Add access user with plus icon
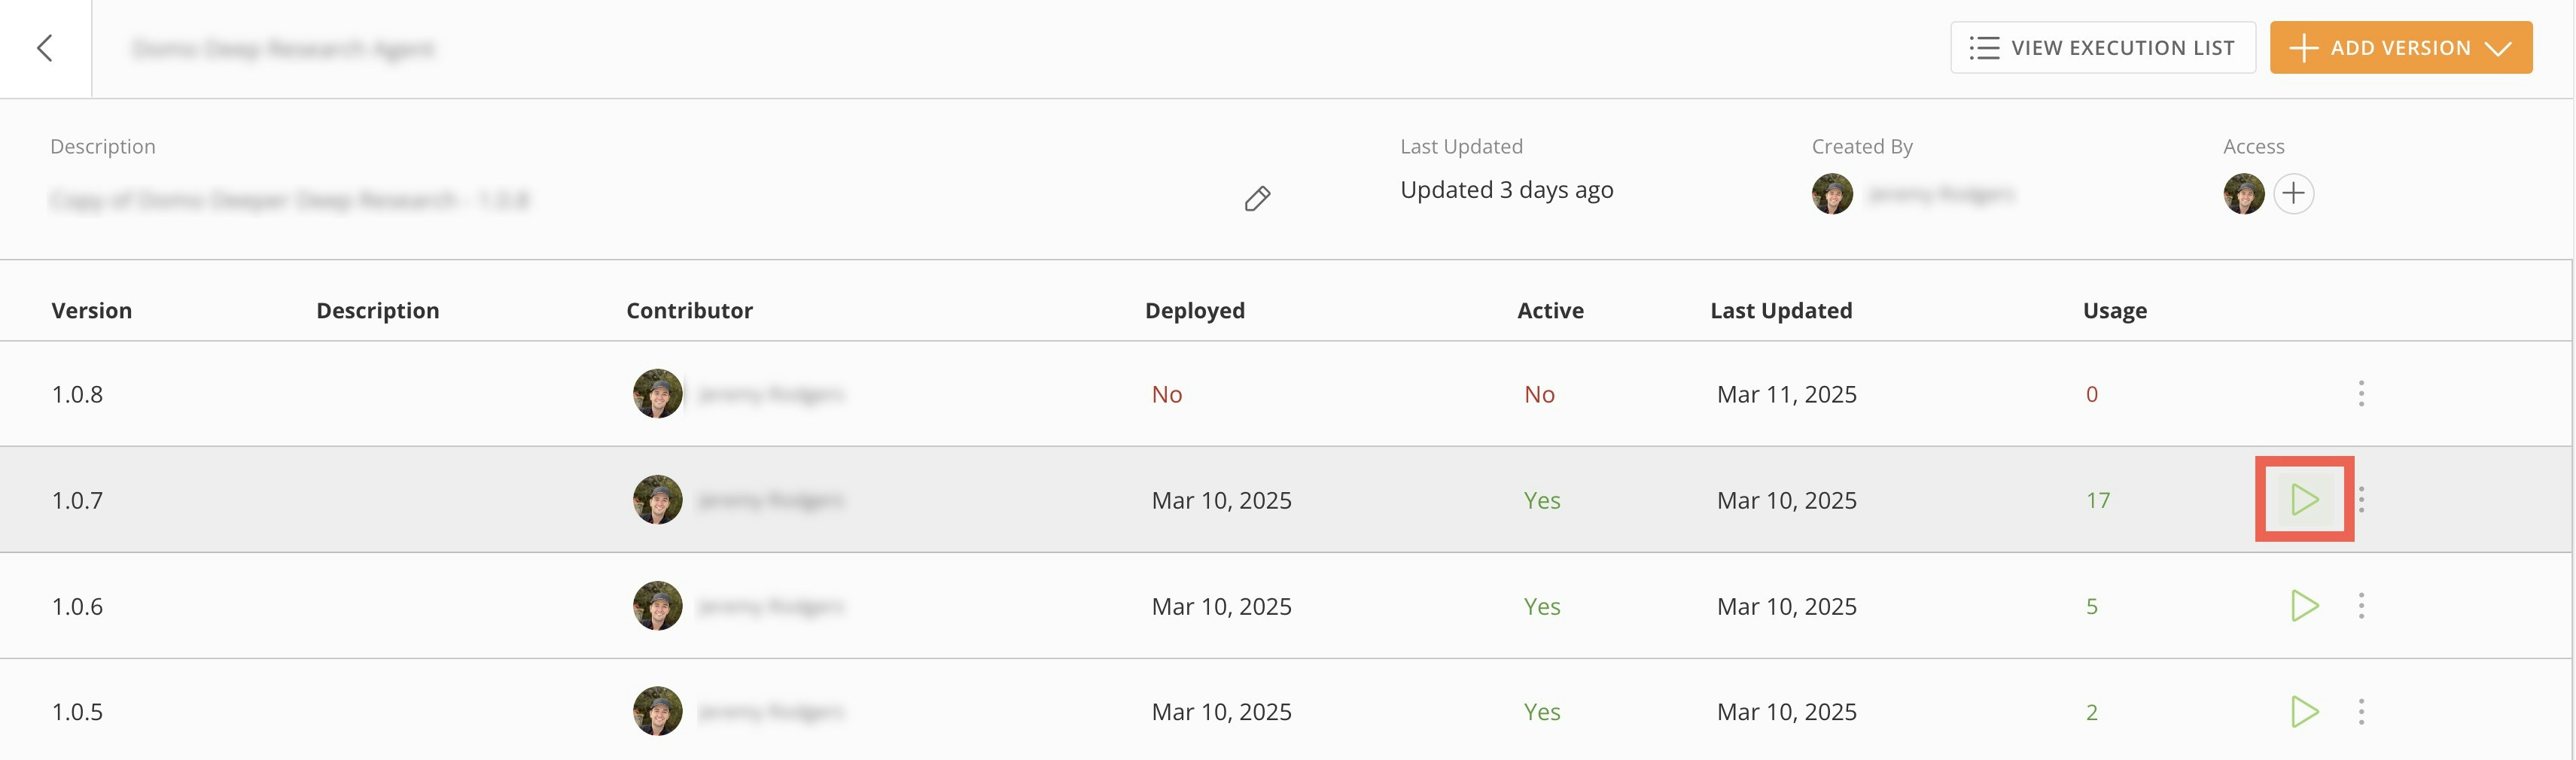 (x=2293, y=193)
